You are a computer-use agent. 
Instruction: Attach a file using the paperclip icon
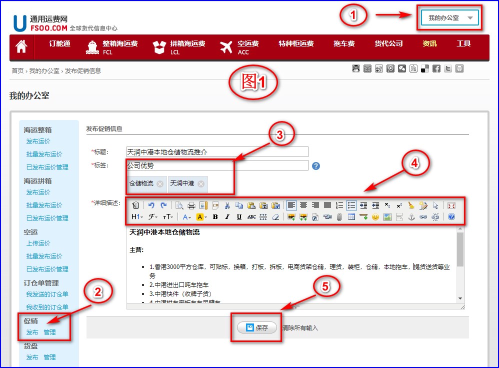(x=339, y=216)
